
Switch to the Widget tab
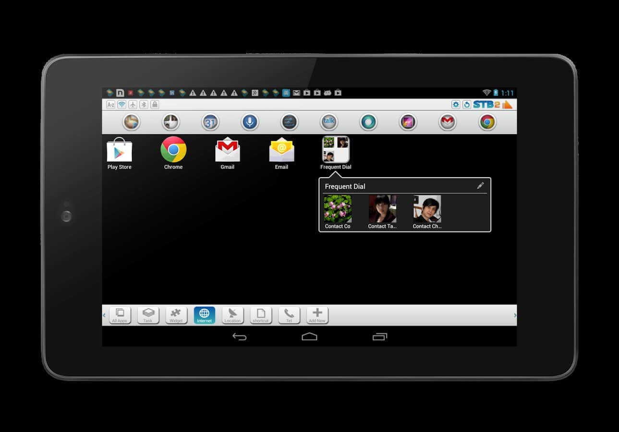point(176,315)
